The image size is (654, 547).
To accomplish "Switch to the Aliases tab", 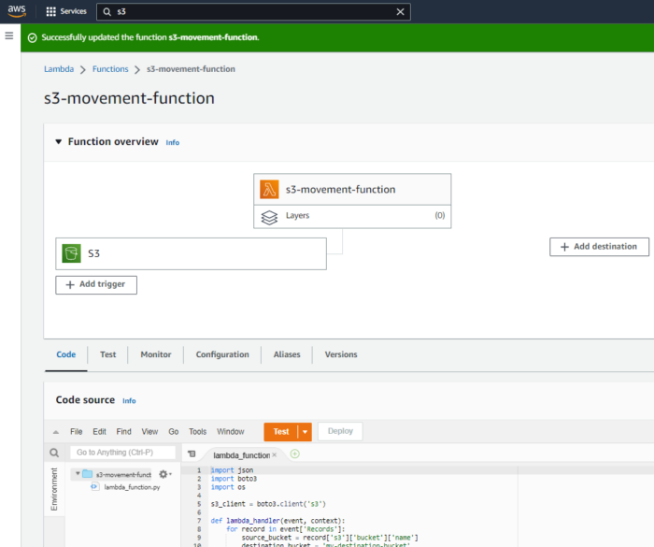I will click(x=287, y=354).
